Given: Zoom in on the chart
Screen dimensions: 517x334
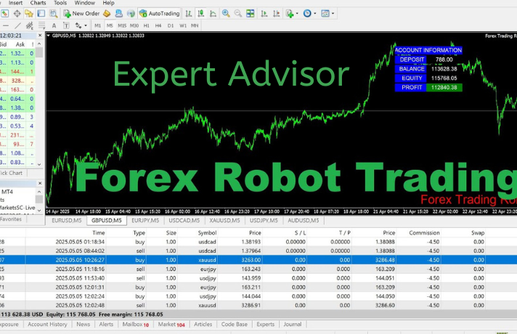Looking at the screenshot, I should (226, 14).
